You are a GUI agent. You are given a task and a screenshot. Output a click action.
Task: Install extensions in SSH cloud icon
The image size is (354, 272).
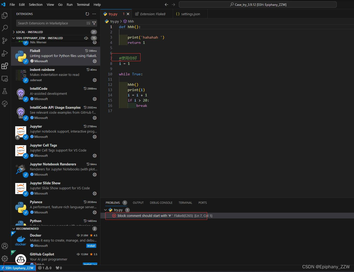[86, 38]
